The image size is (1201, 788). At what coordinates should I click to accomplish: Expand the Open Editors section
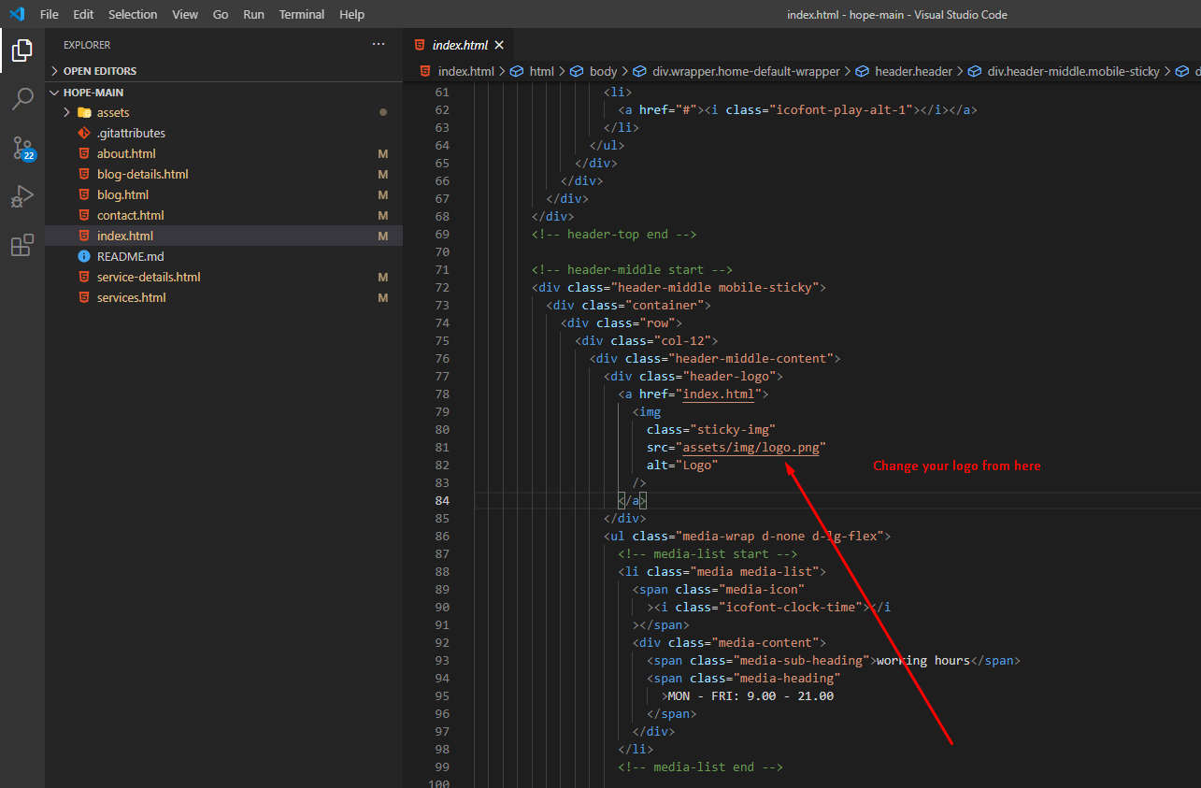pyautogui.click(x=99, y=71)
